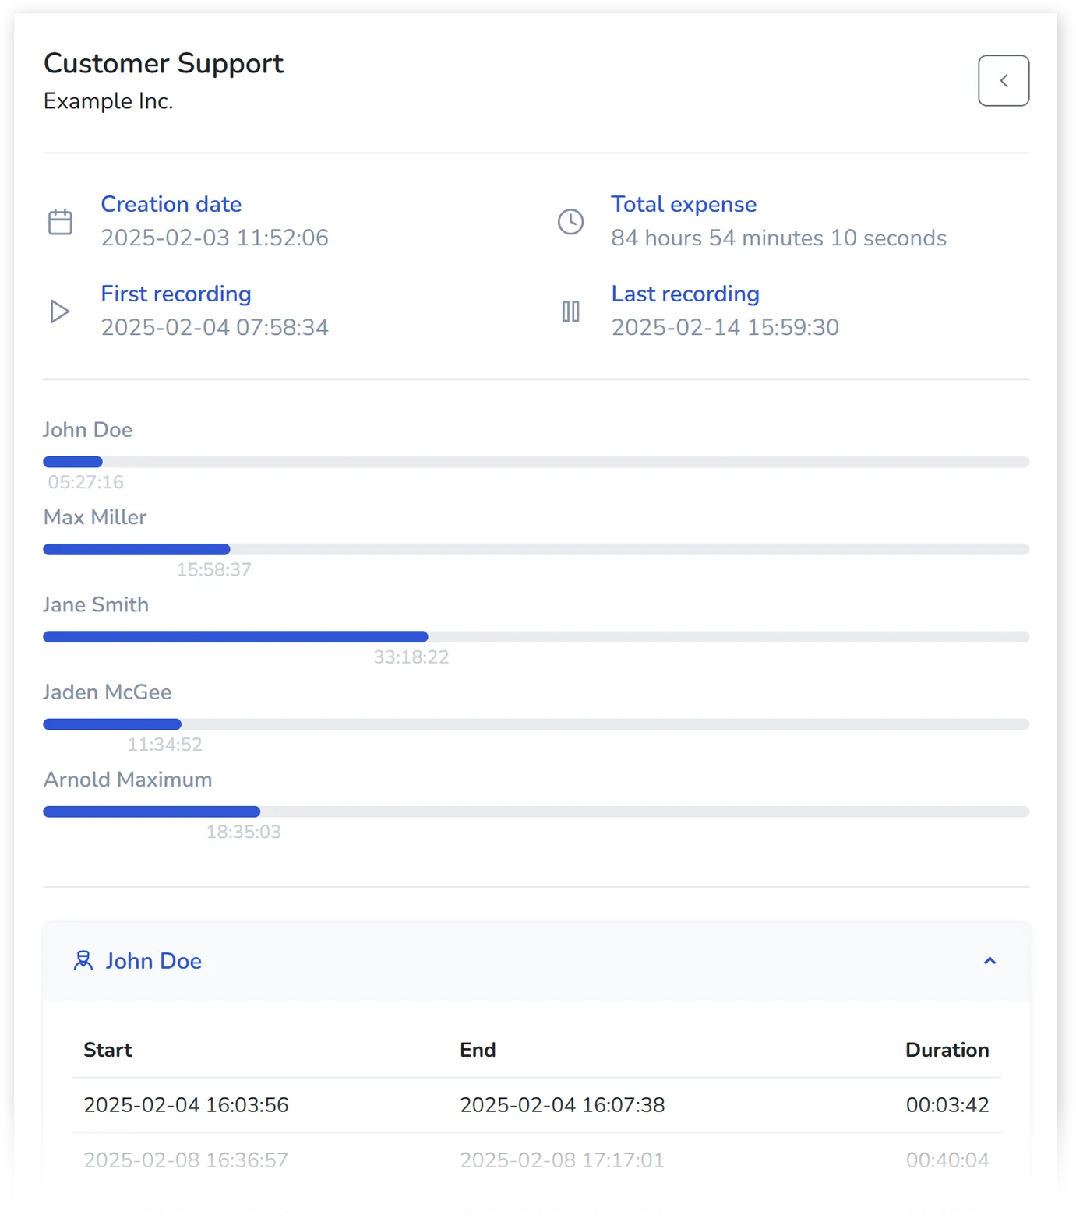
Task: Select the recording row with duration 00:40:04
Action: (535, 1160)
